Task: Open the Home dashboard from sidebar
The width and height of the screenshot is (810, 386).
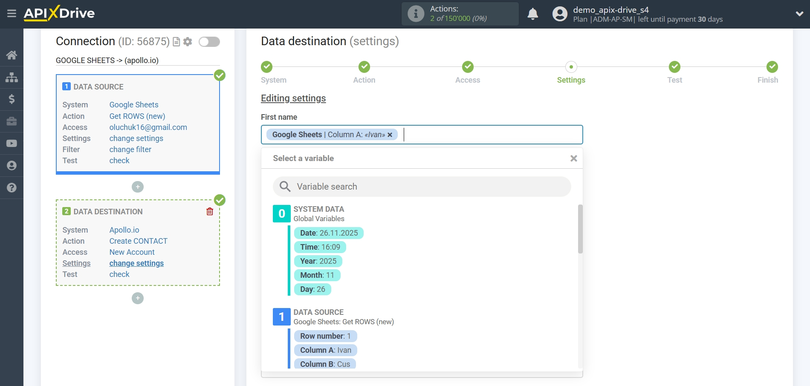Action: 12,55
